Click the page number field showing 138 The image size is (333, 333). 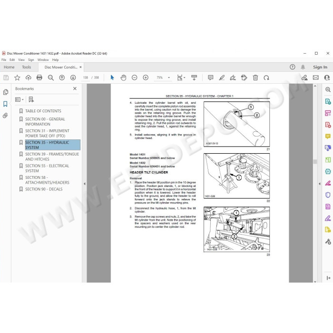86,78
